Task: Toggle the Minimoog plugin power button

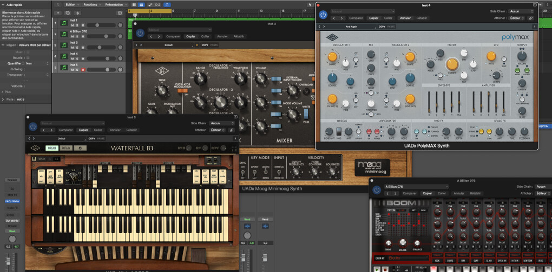Action: (140, 33)
